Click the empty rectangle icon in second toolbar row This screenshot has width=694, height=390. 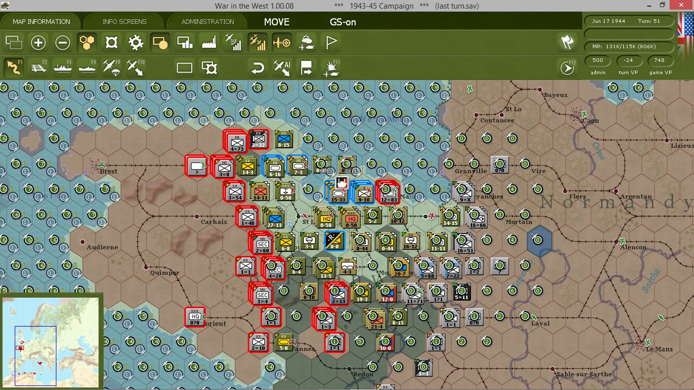click(x=184, y=68)
